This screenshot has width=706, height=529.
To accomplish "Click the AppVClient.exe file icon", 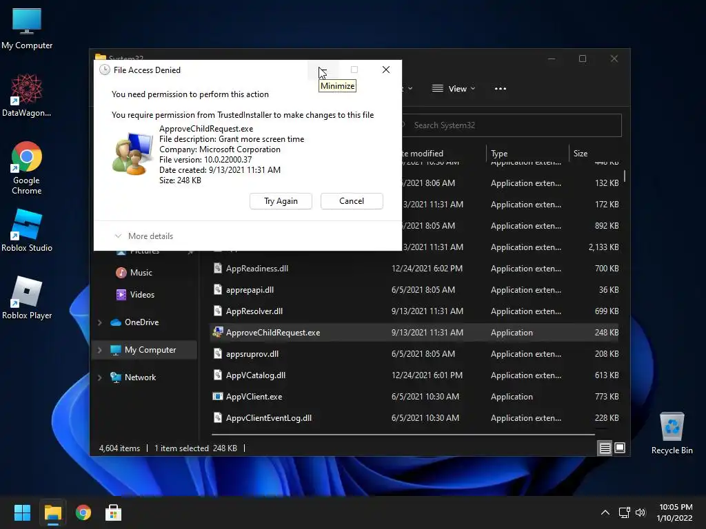I will coord(217,396).
